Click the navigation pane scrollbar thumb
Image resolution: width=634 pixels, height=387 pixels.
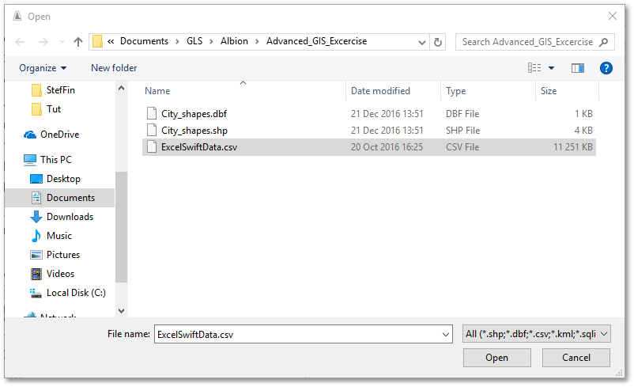pos(121,226)
